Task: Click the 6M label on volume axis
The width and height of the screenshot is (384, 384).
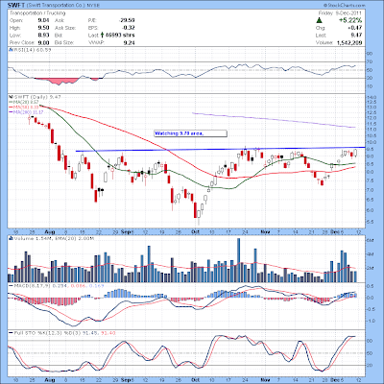Action: (x=370, y=240)
